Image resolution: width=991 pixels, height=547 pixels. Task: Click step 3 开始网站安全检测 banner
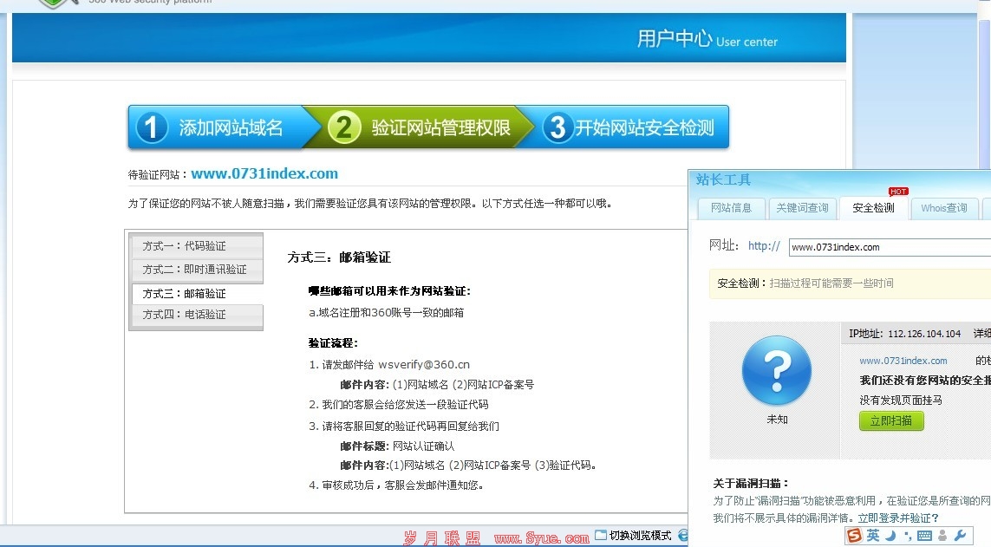[x=642, y=126]
